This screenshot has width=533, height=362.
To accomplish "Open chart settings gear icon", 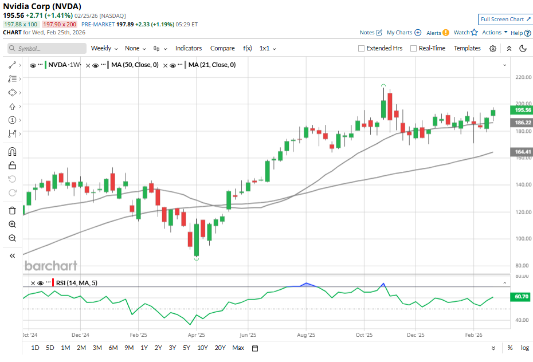I will [493, 49].
